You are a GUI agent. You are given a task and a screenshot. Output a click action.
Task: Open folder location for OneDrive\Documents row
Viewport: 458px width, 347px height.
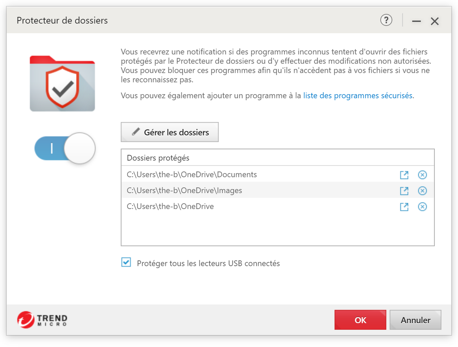[404, 175]
